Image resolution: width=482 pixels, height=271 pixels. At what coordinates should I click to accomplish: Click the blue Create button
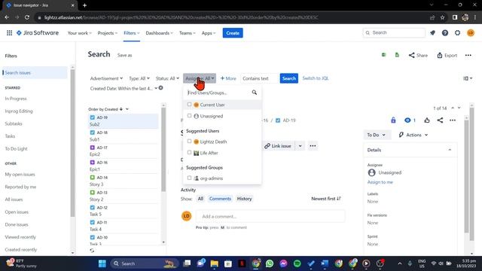(x=233, y=33)
